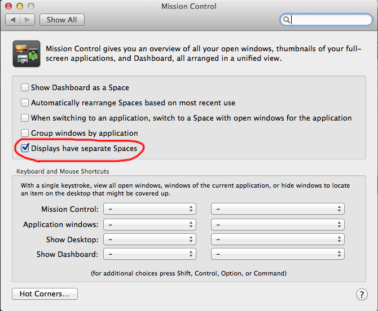Viewport: 378px width, 311px height.
Task: Click the 'for additional choices' hint text
Action: (188, 273)
